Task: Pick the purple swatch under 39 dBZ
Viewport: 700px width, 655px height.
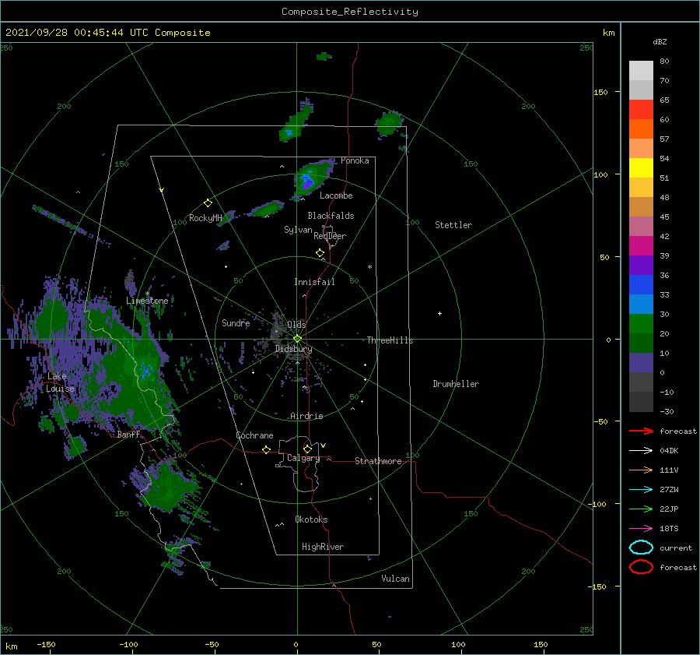Action: click(x=641, y=266)
